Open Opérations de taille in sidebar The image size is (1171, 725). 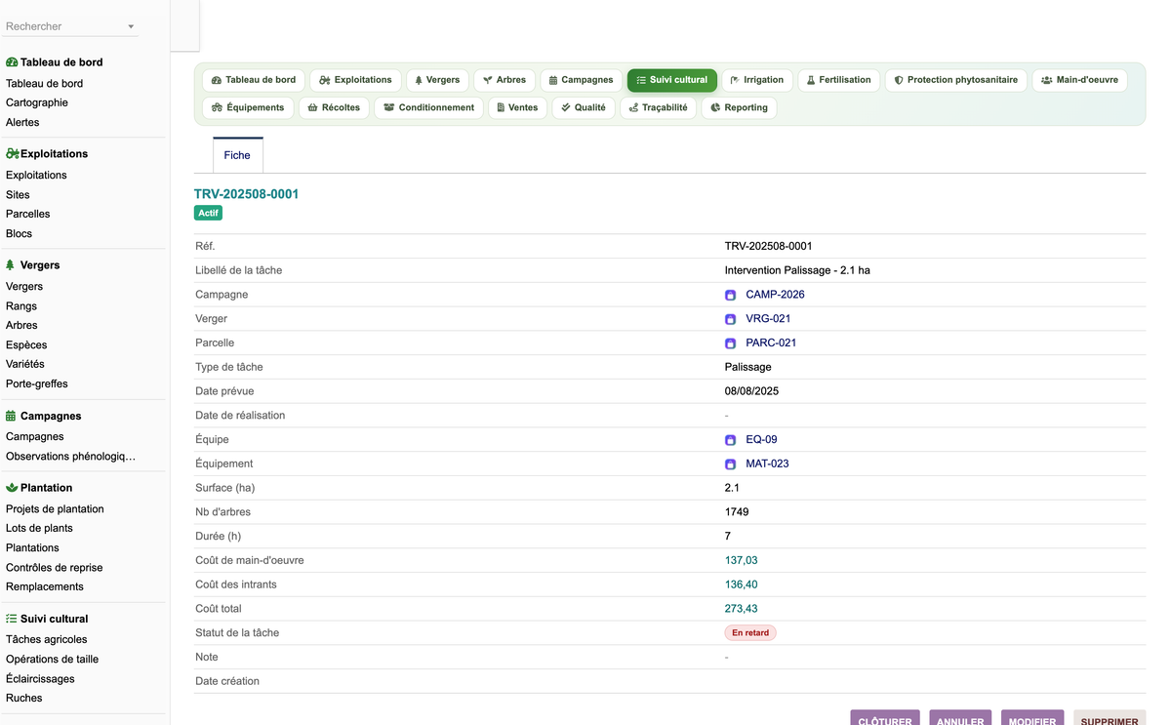52,659
